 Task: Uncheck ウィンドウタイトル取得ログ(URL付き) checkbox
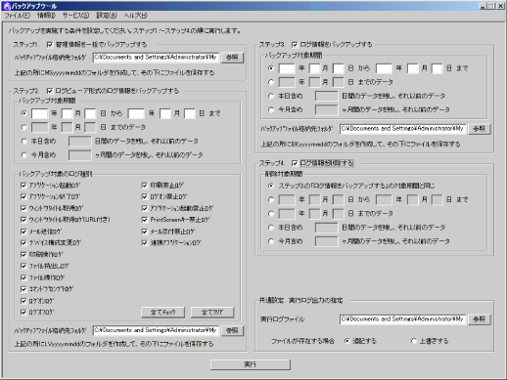pyautogui.click(x=23, y=220)
